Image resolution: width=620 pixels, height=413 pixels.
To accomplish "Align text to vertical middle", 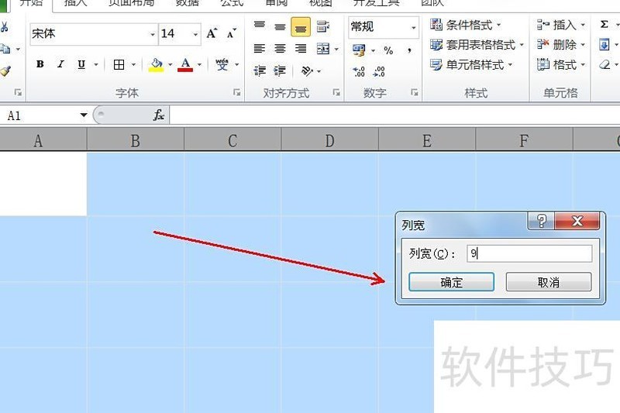I will (280, 26).
